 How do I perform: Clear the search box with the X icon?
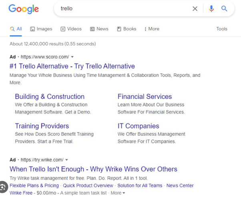pyautogui.click(x=195, y=9)
